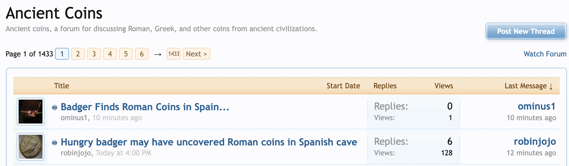Click the Watch Forum link
Screen dimensions: 569x166
click(545, 54)
